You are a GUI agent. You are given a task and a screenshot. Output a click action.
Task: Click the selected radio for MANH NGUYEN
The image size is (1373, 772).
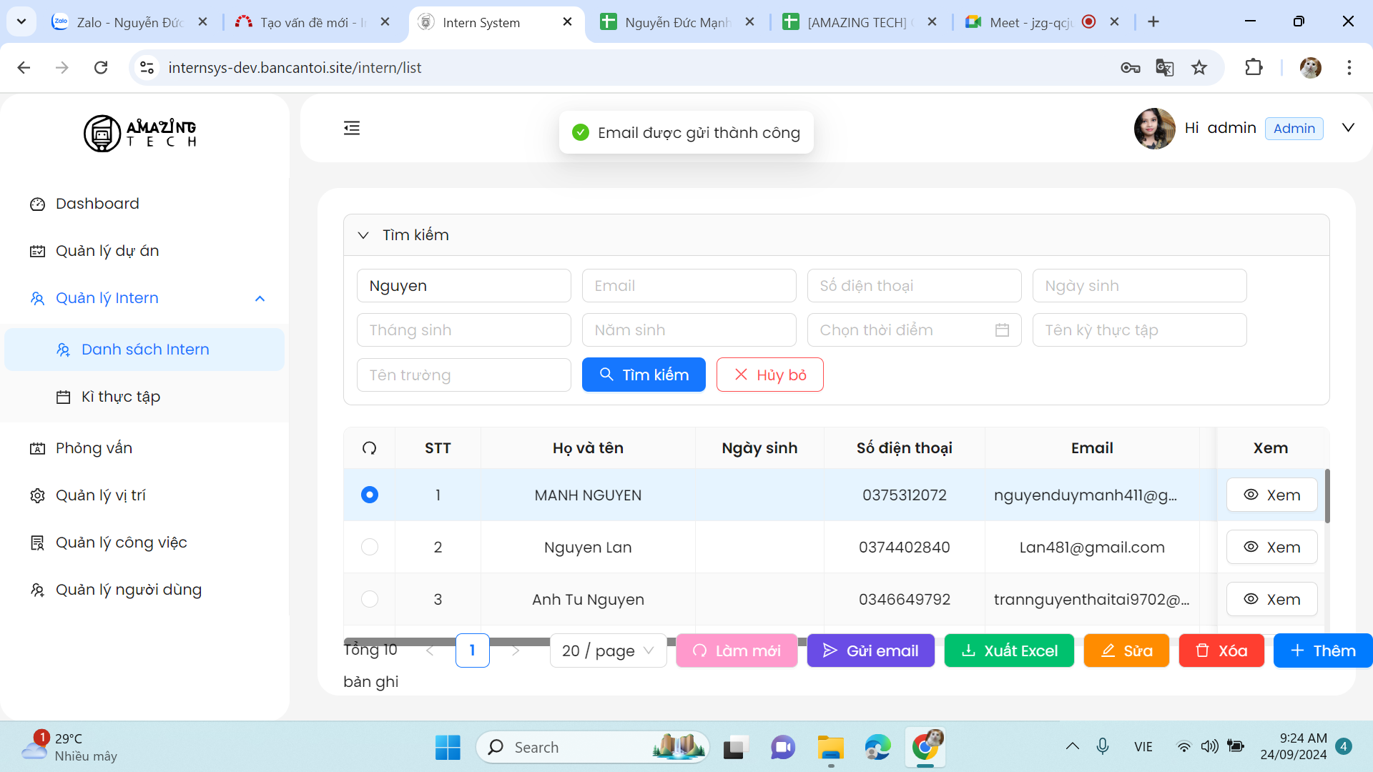[x=369, y=495]
